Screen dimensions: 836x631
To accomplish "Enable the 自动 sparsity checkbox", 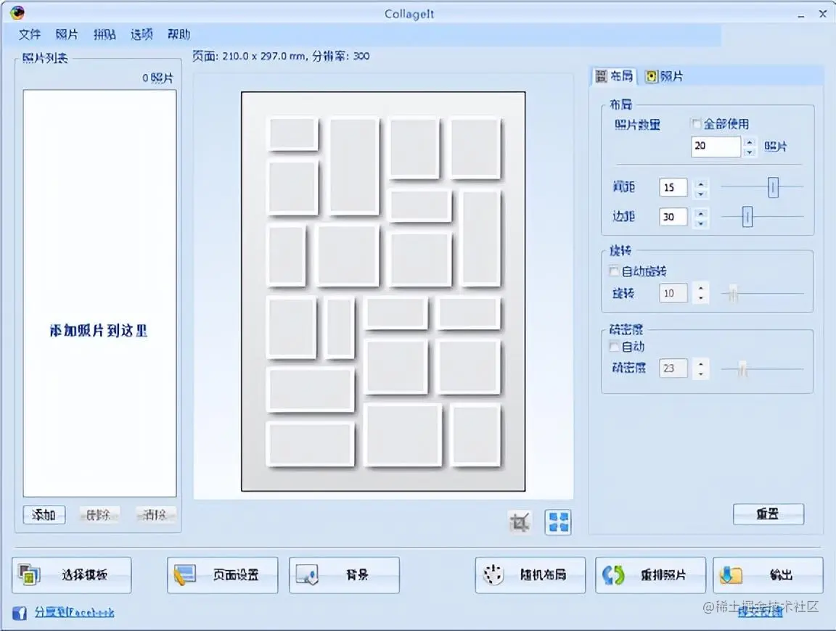I will pyautogui.click(x=614, y=347).
